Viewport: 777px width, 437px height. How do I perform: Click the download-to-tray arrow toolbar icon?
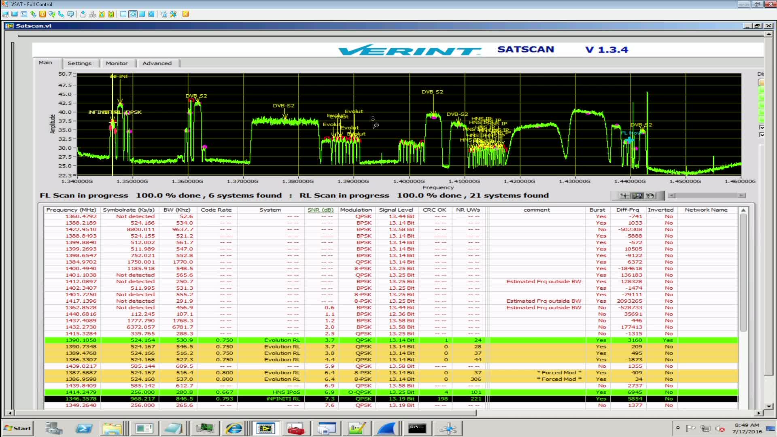[83, 14]
